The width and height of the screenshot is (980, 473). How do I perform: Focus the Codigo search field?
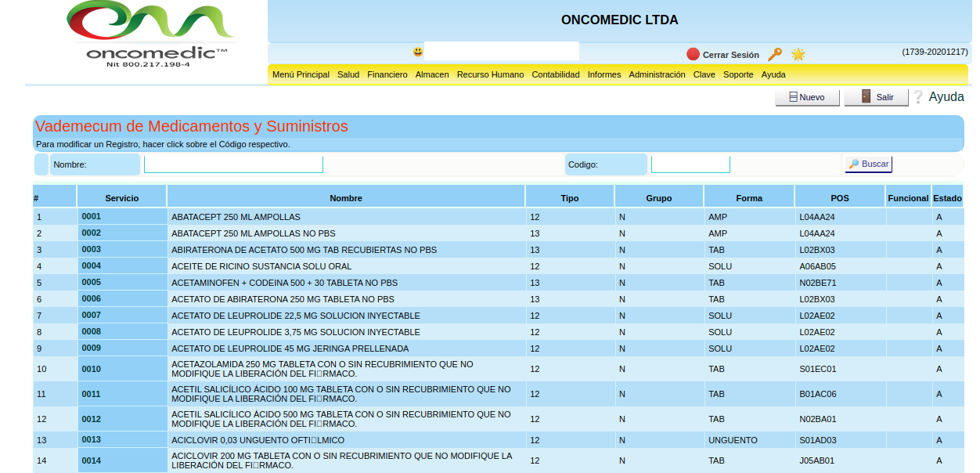690,164
